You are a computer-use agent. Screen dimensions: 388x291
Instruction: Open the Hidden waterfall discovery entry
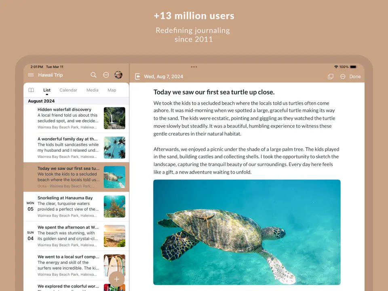click(65, 110)
